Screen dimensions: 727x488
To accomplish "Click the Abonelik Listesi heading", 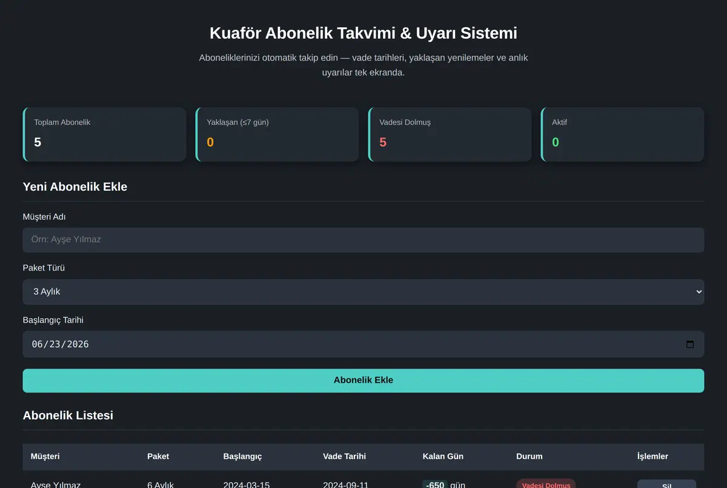I will tap(68, 415).
